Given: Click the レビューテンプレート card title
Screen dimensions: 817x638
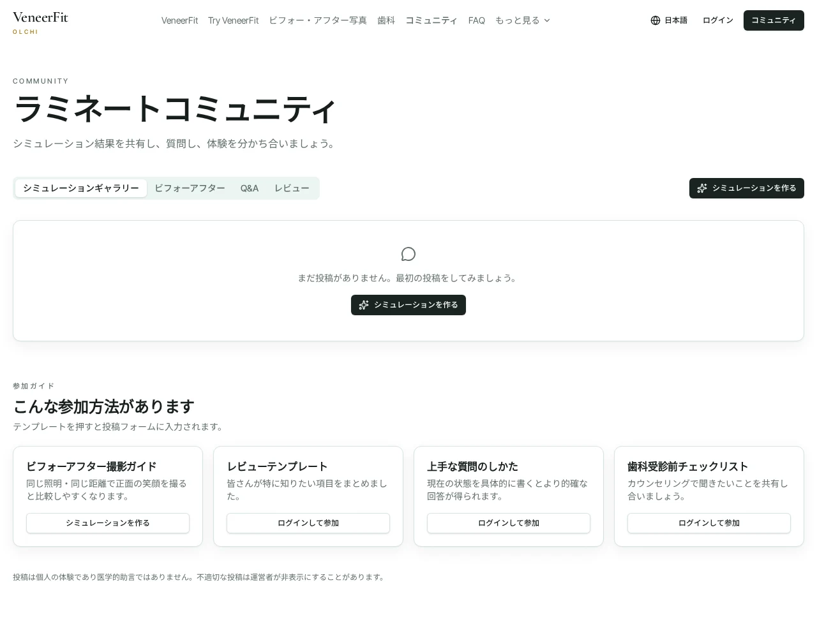Looking at the screenshot, I should [277, 466].
